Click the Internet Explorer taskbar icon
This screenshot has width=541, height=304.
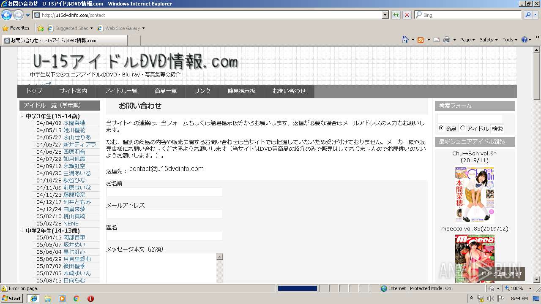(x=33, y=299)
